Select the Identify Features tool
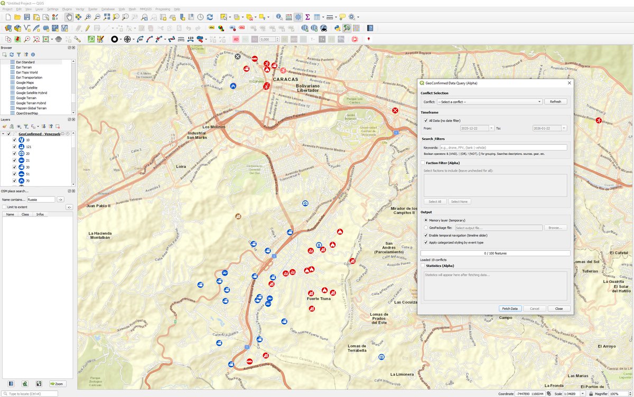The width and height of the screenshot is (634, 397). [279, 17]
